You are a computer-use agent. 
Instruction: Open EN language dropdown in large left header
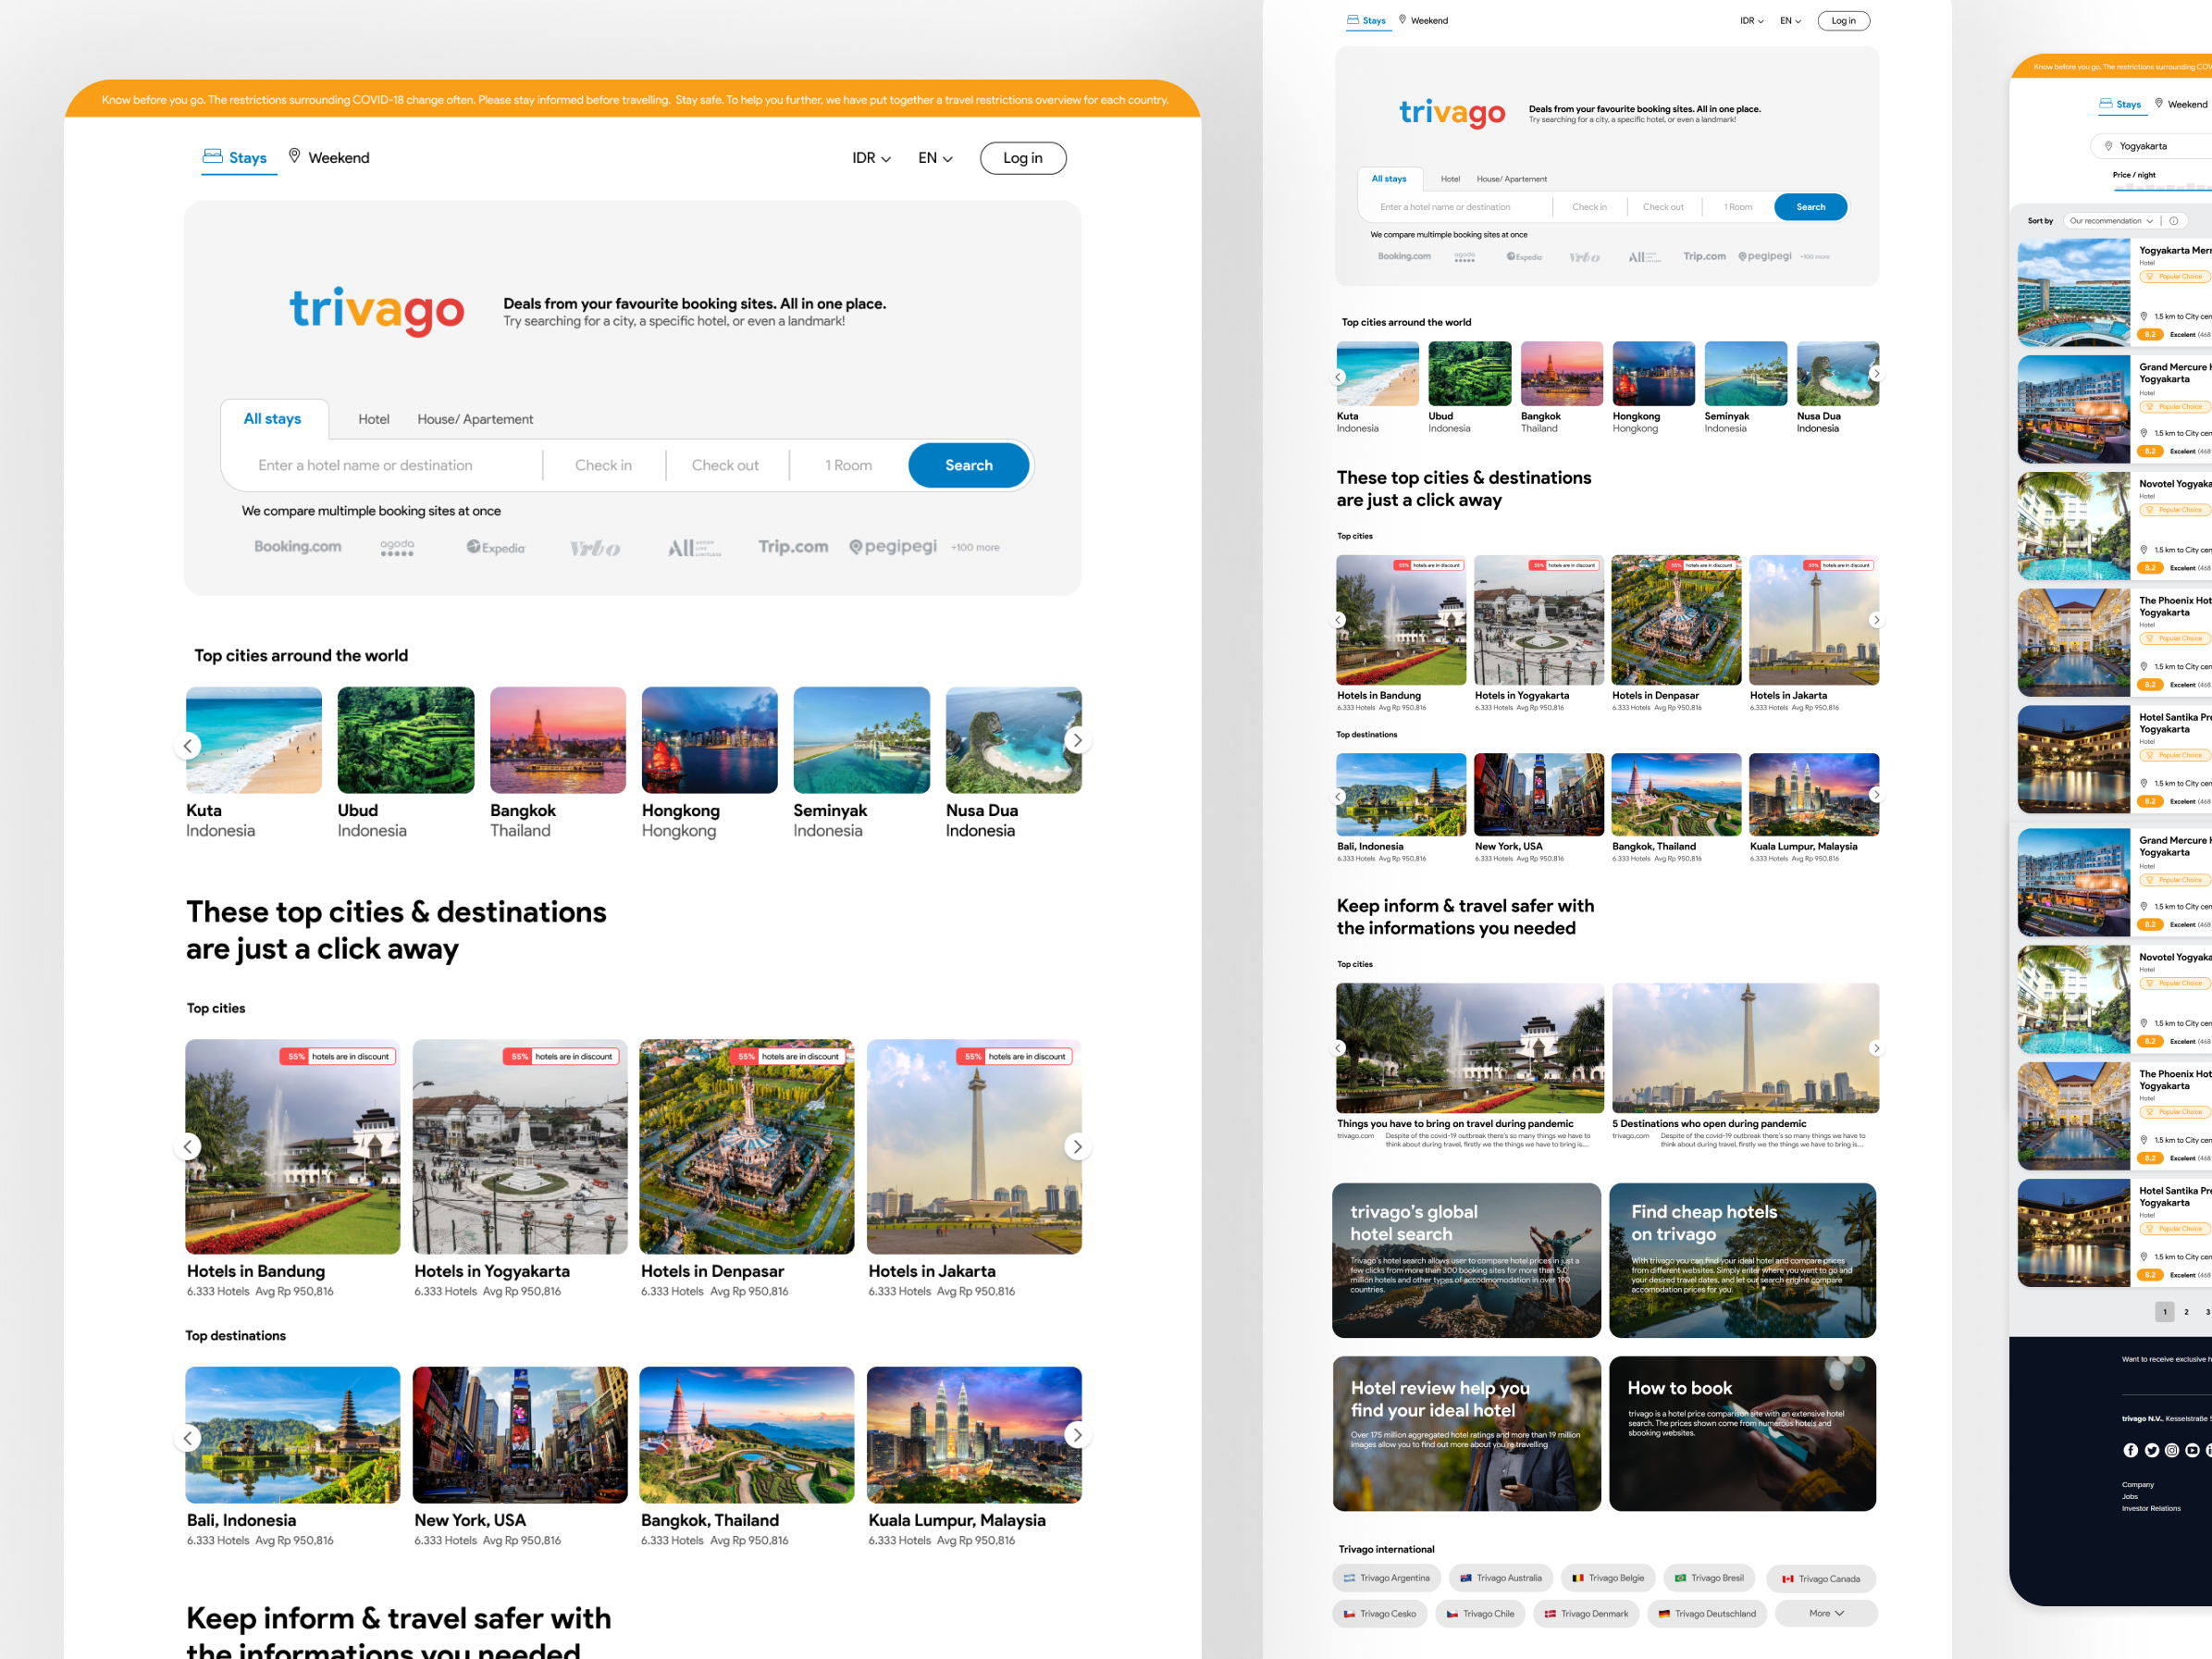935,158
